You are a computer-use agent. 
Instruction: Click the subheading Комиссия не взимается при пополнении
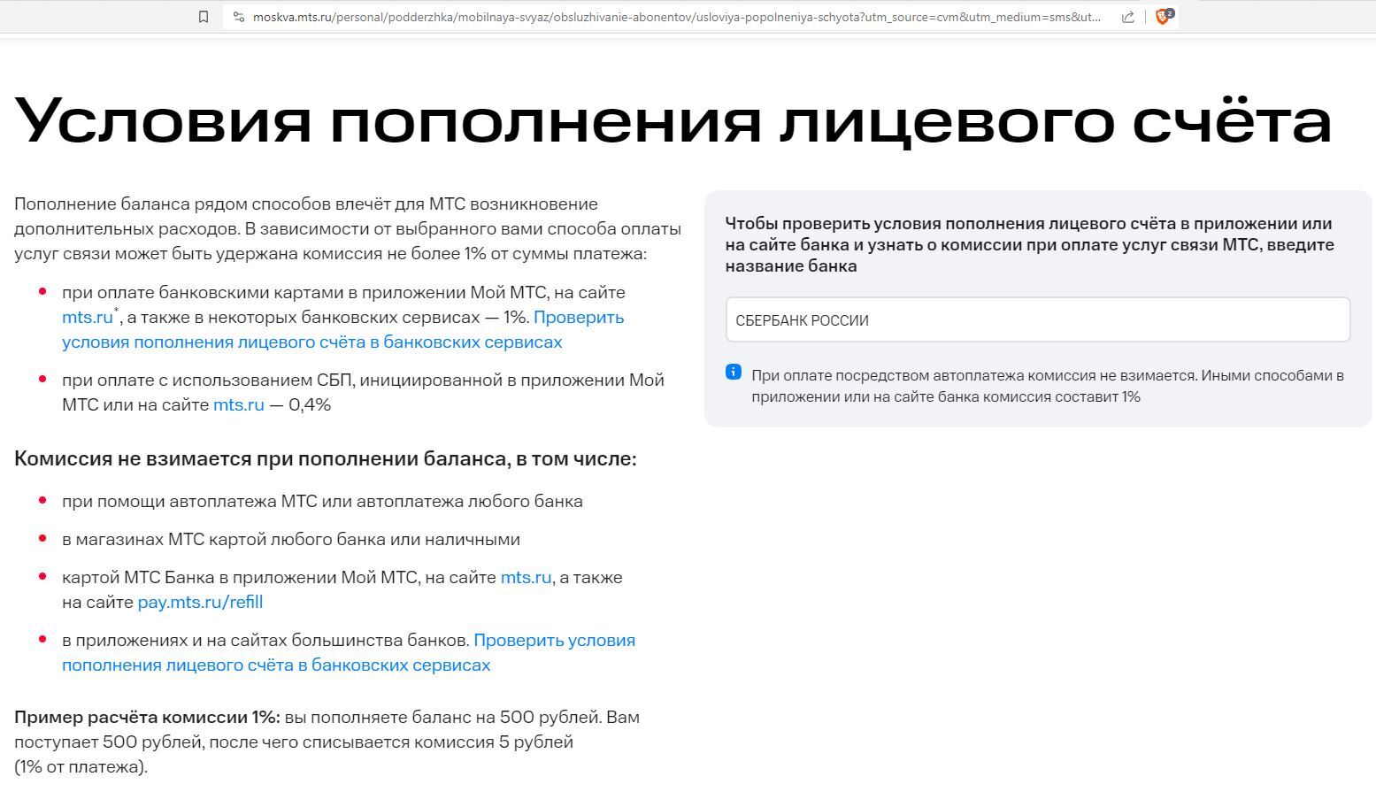click(x=325, y=458)
